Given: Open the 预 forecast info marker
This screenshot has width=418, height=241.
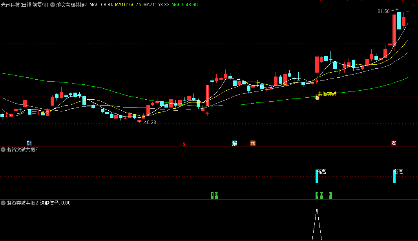Looking at the screenshot, I should click(x=253, y=143).
